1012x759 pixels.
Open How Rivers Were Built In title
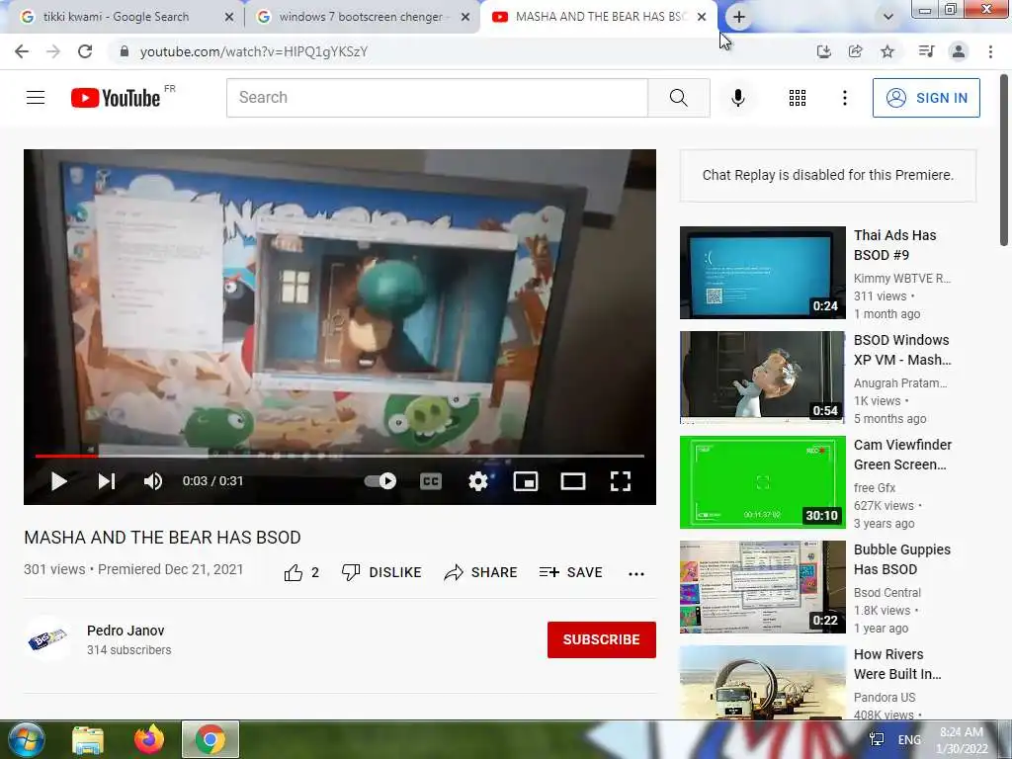point(897,663)
